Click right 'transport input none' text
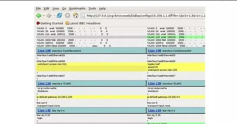The image size is (237, 124). (x=159, y=106)
